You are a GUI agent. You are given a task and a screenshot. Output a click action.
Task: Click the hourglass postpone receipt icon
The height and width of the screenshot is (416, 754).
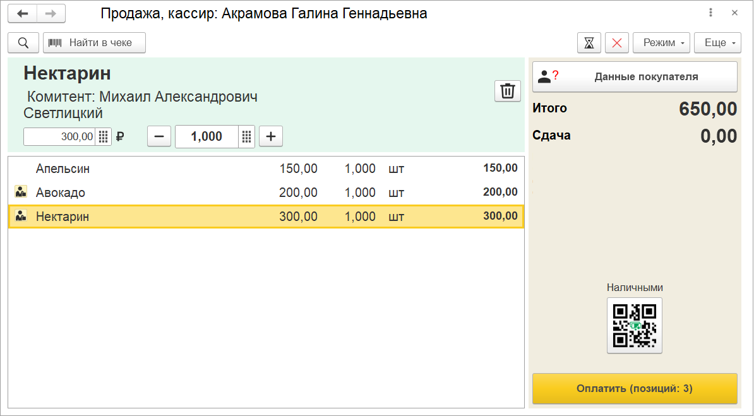(x=589, y=43)
